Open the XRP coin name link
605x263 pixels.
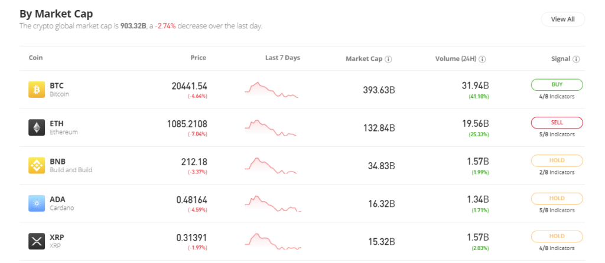point(57,237)
